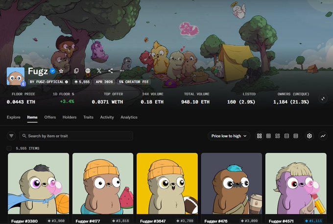Image resolution: width=333 pixels, height=224 pixels.
Task: Click the 5,555 ITEMS count label
Action: [x=27, y=149]
